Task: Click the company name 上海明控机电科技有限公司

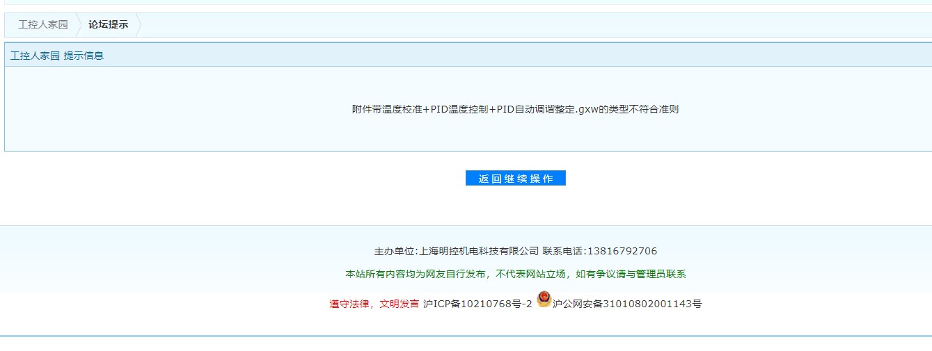Action: (x=479, y=251)
